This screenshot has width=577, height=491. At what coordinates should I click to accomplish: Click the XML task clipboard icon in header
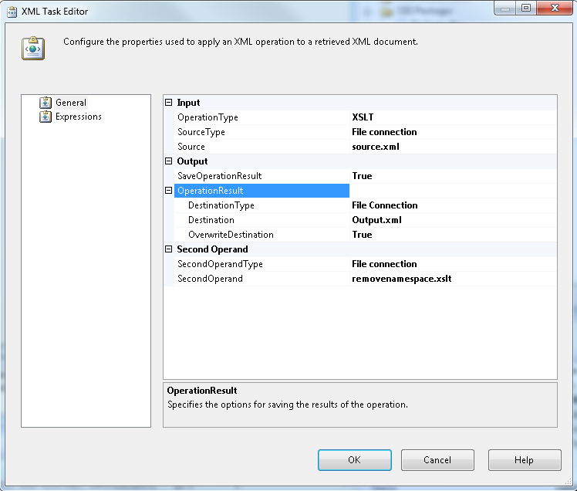32,47
